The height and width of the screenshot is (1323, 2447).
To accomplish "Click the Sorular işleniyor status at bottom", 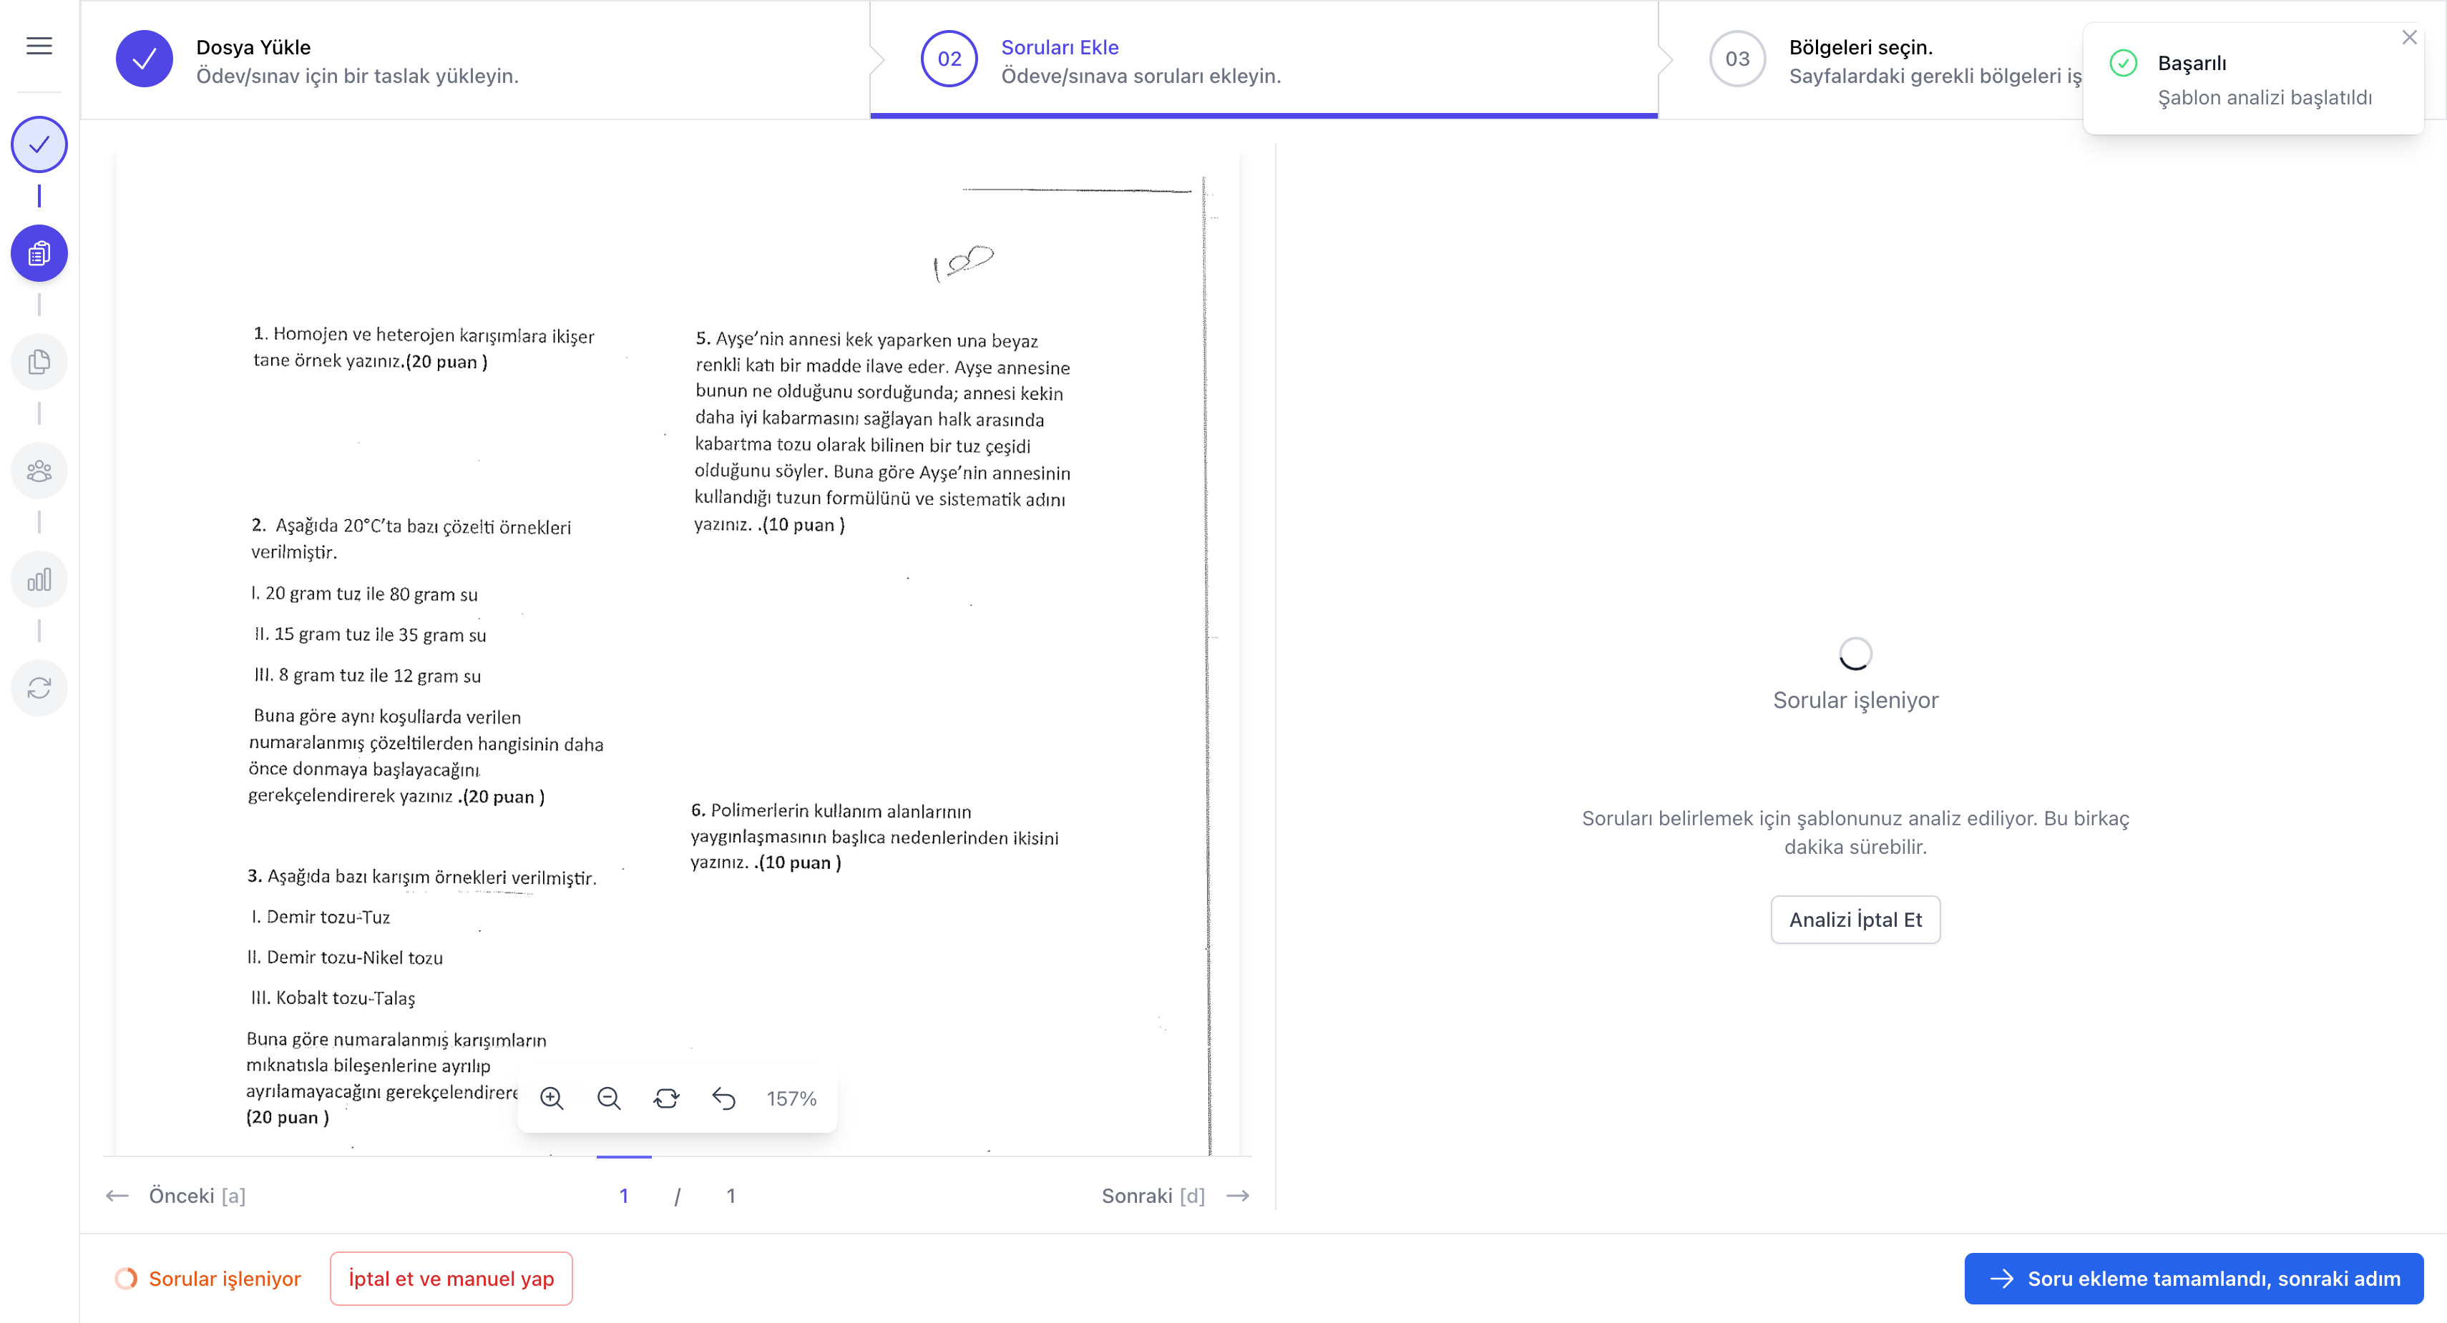I will 208,1279.
